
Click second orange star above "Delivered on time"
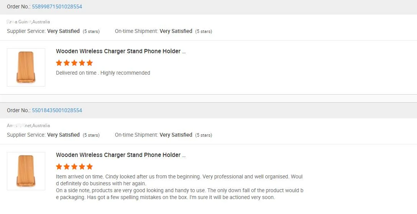point(67,63)
